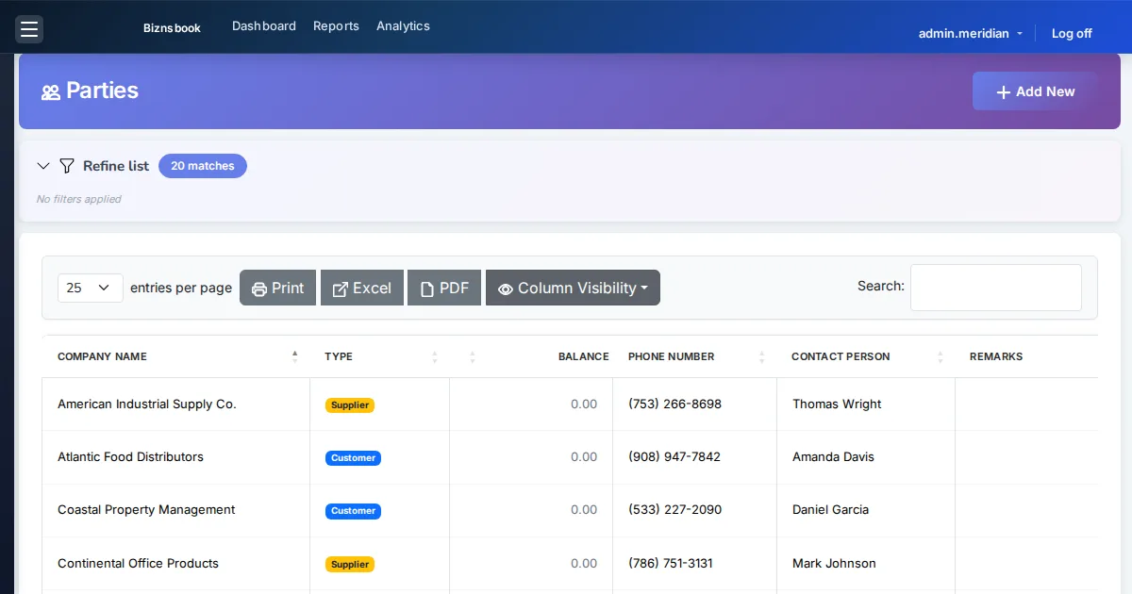
Task: Open the hamburger sidebar menu
Action: (x=29, y=29)
